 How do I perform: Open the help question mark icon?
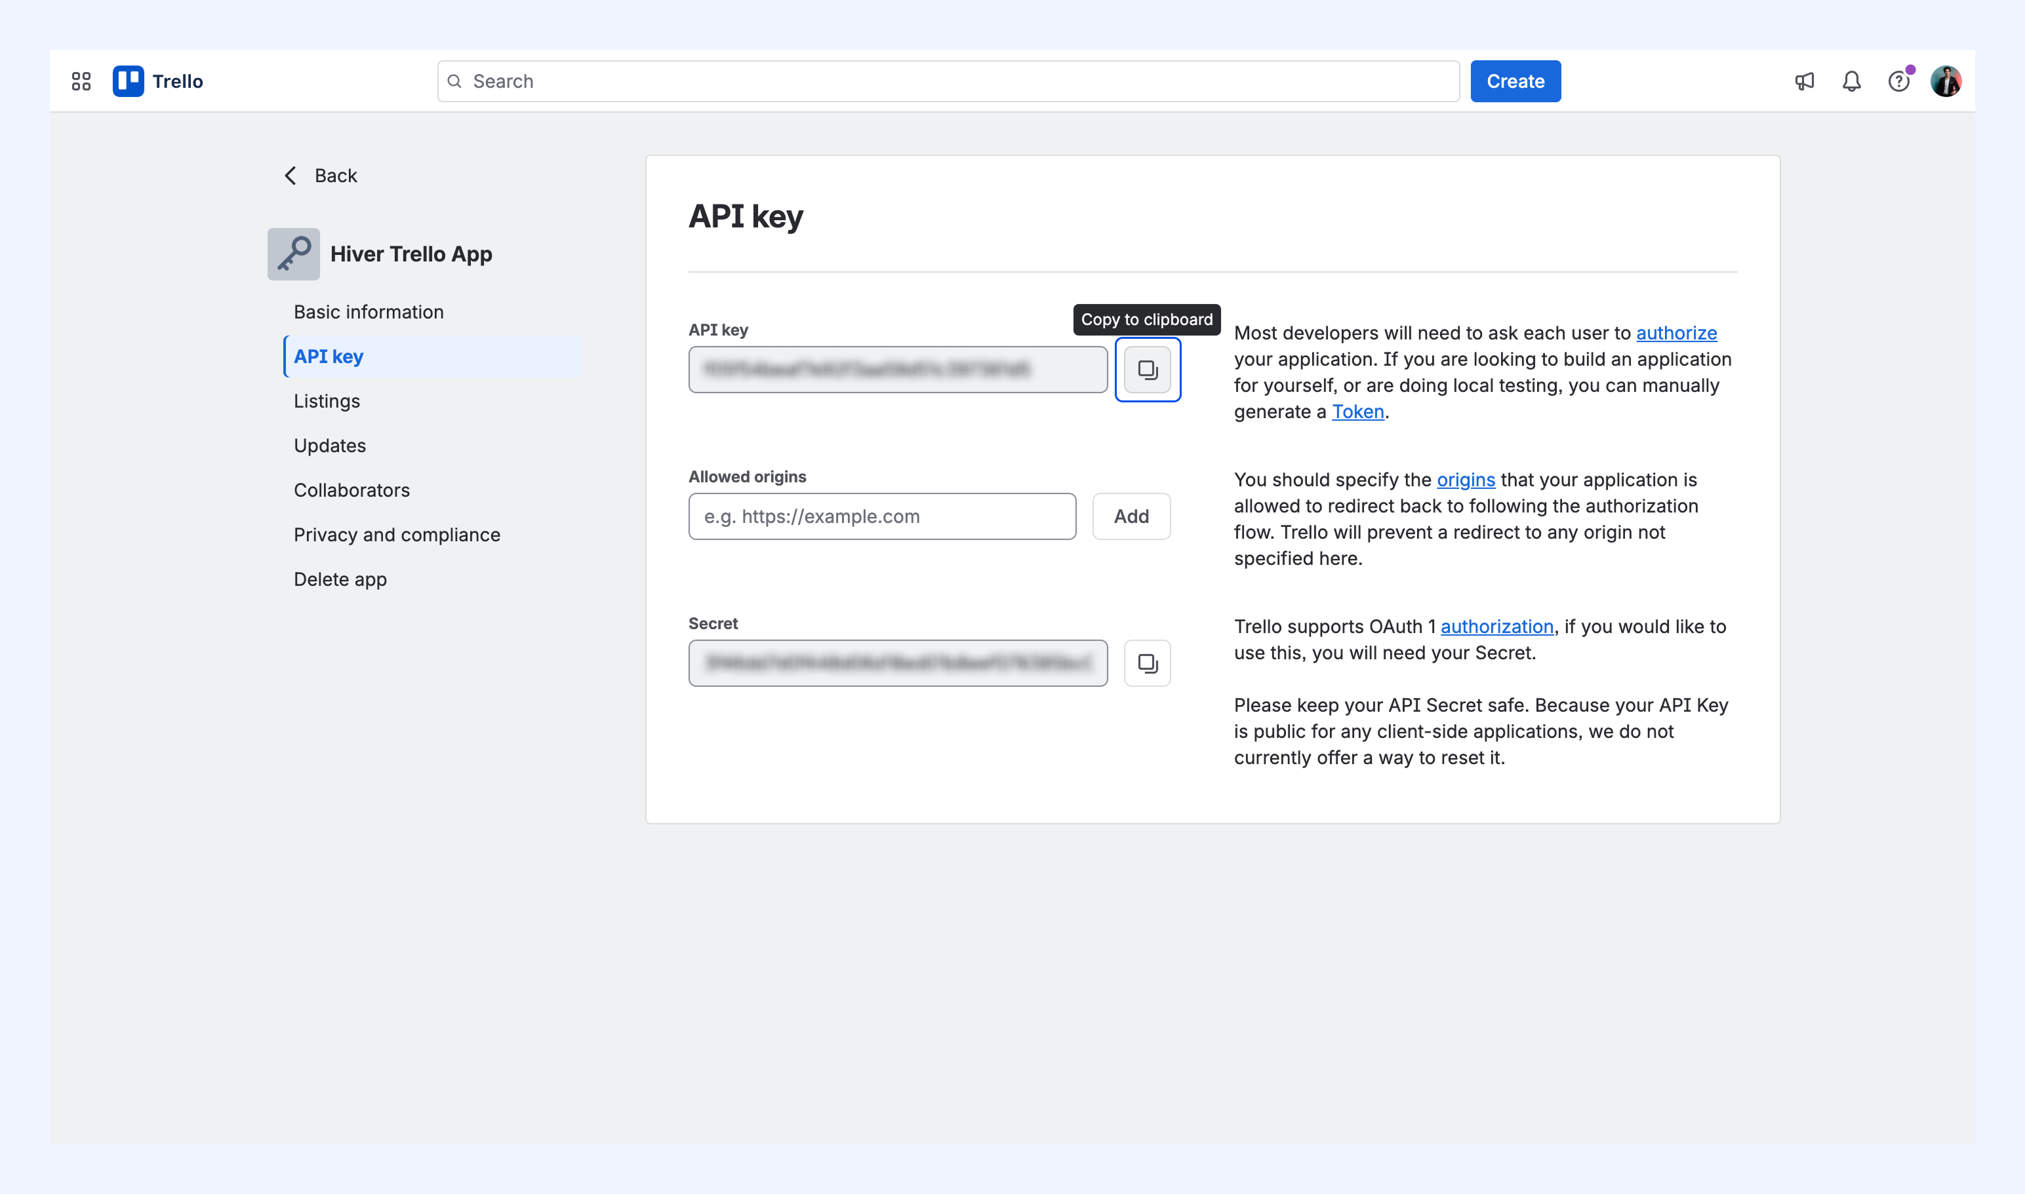click(1898, 81)
